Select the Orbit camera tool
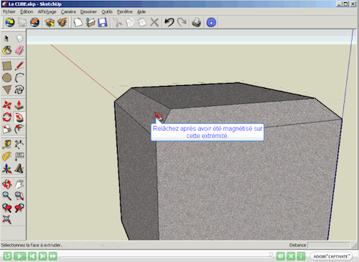359x262 pixels. 6,184
